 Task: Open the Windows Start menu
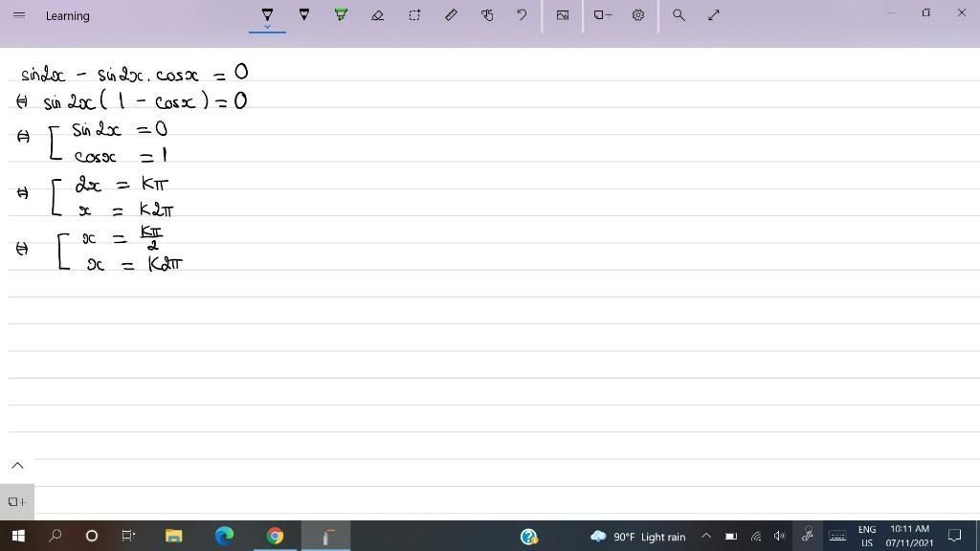coord(18,536)
